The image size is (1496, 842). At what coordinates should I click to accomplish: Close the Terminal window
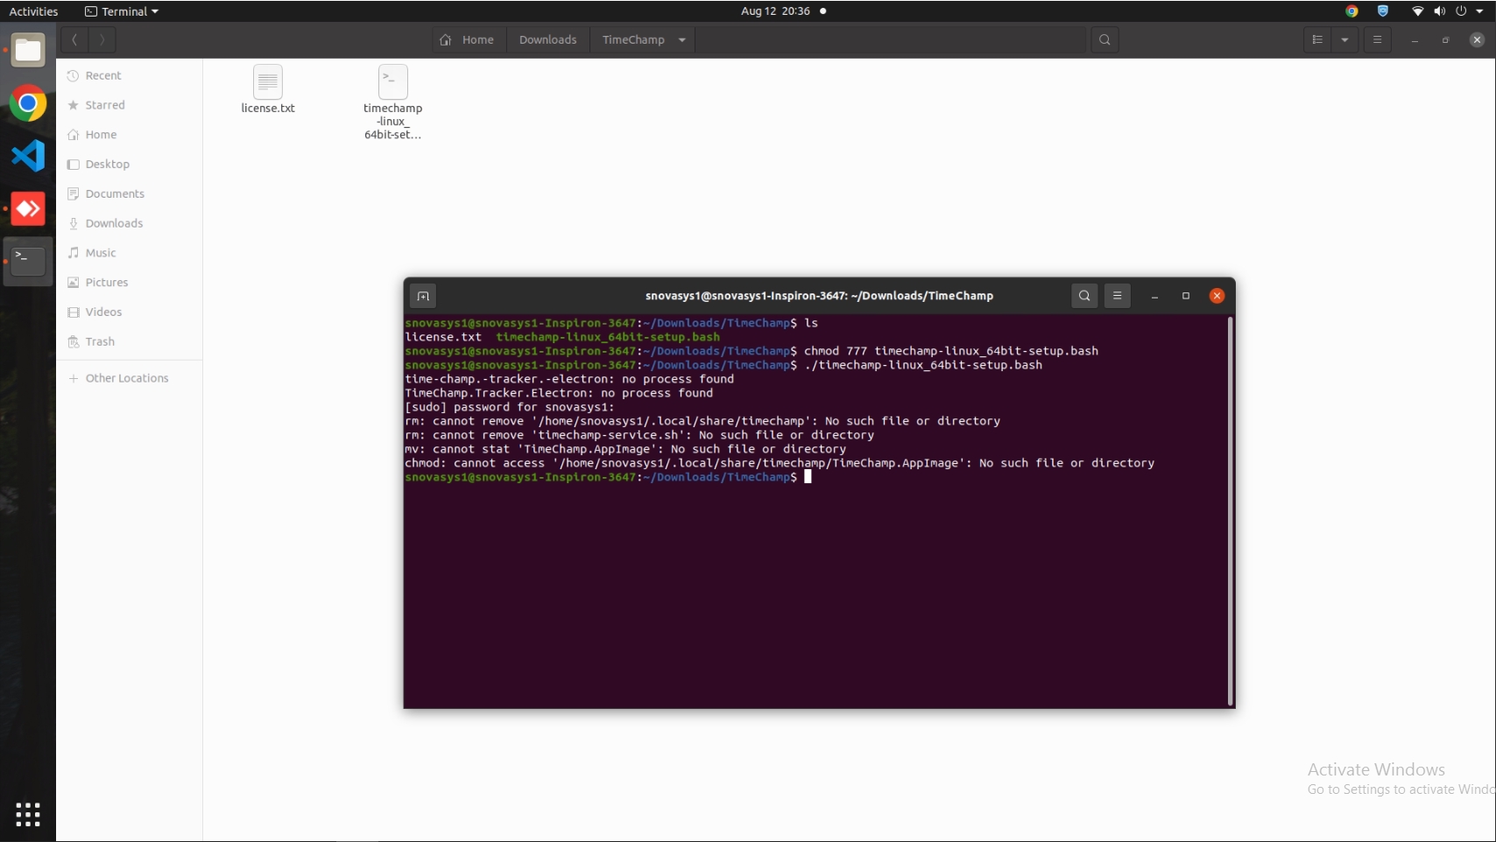(x=1217, y=296)
